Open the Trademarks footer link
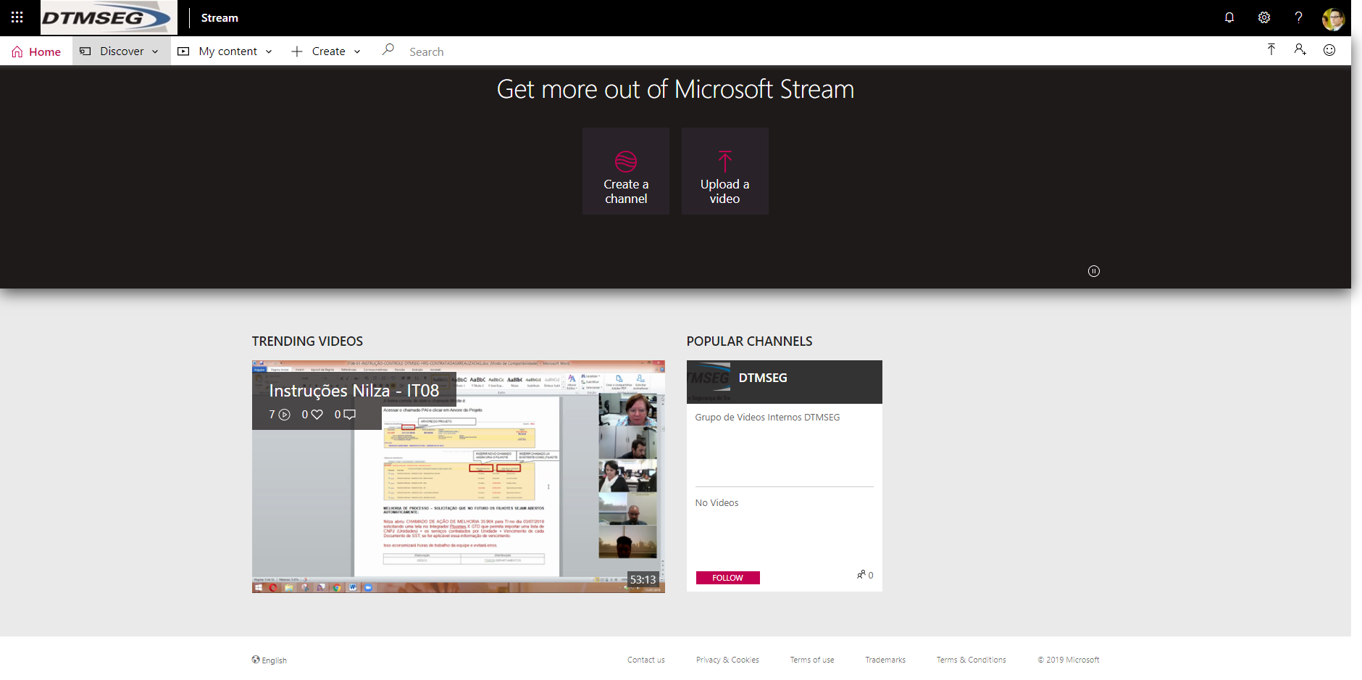 885,660
